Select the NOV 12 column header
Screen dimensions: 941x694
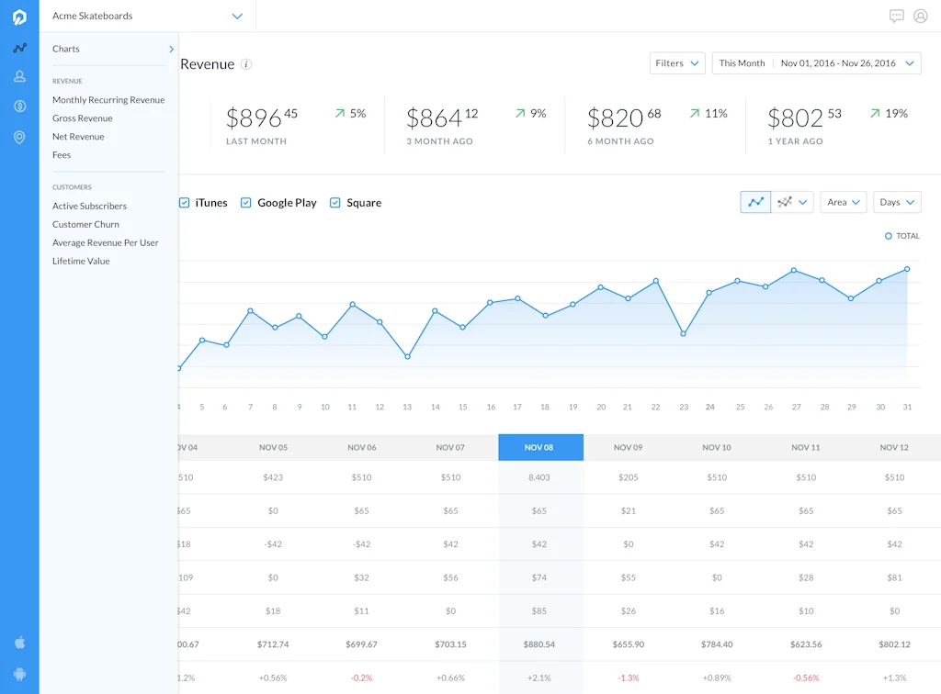coord(894,447)
